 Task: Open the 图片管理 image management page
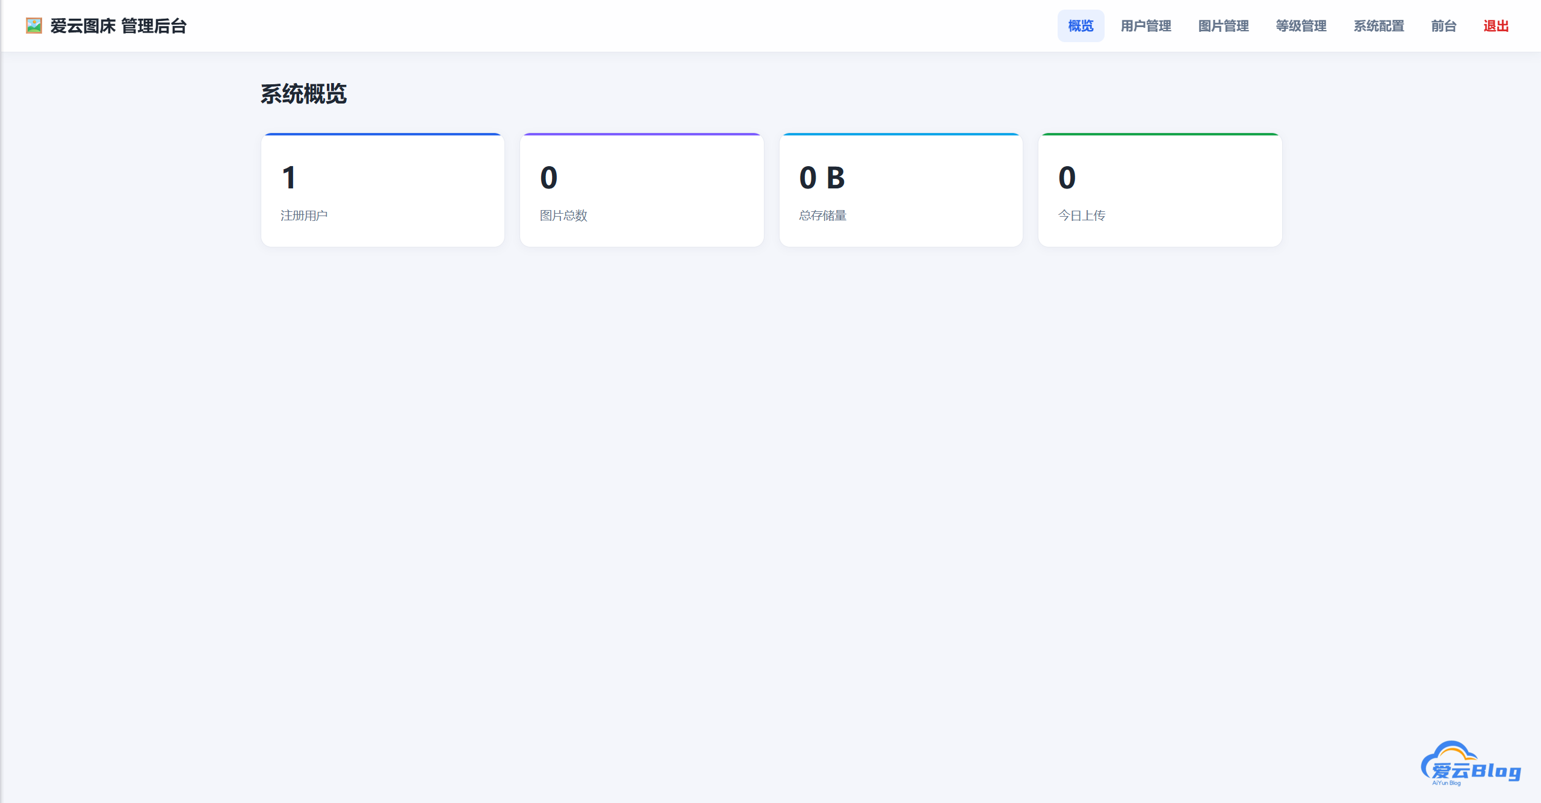[x=1223, y=26]
